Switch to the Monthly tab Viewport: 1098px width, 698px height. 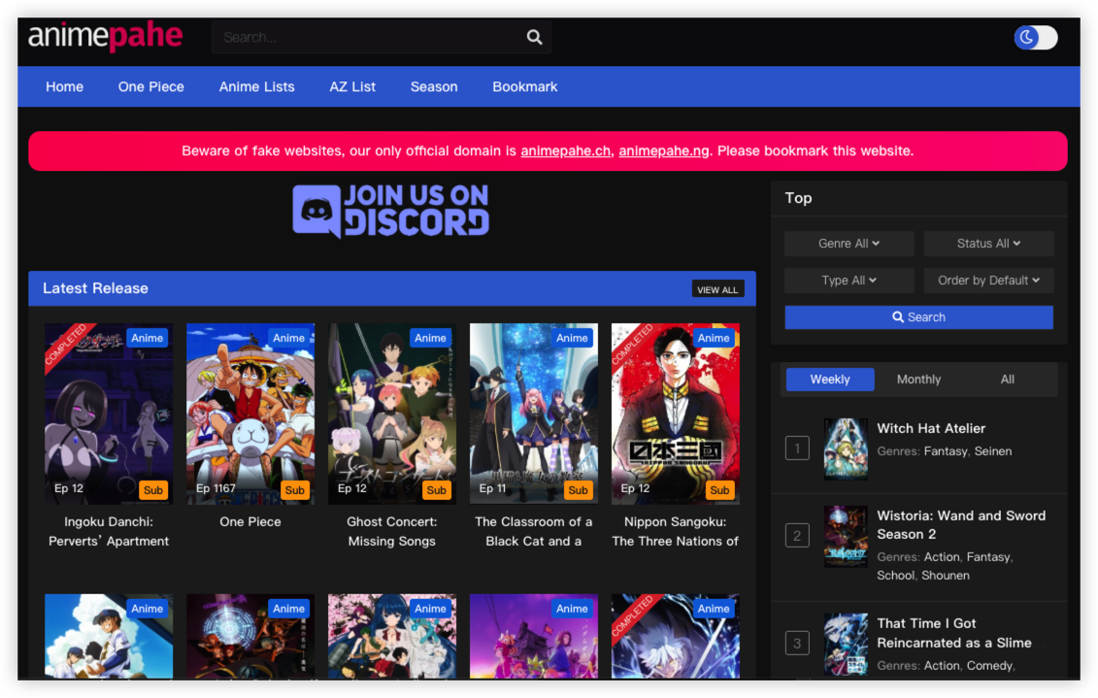coord(918,380)
